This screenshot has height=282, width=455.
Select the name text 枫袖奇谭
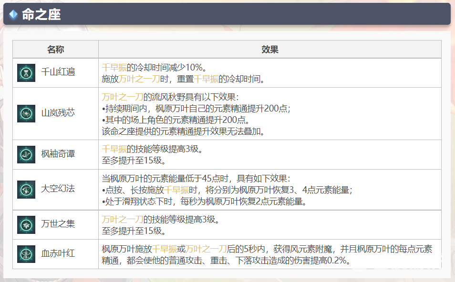click(58, 153)
